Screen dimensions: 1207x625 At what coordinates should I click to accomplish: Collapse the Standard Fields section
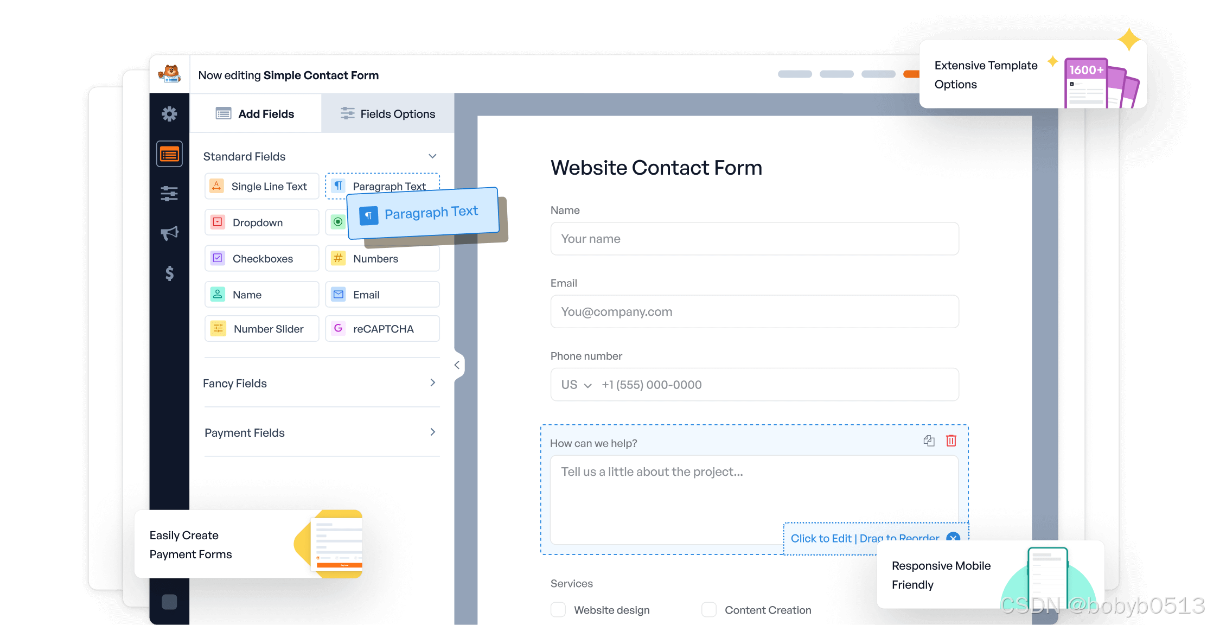(x=432, y=156)
